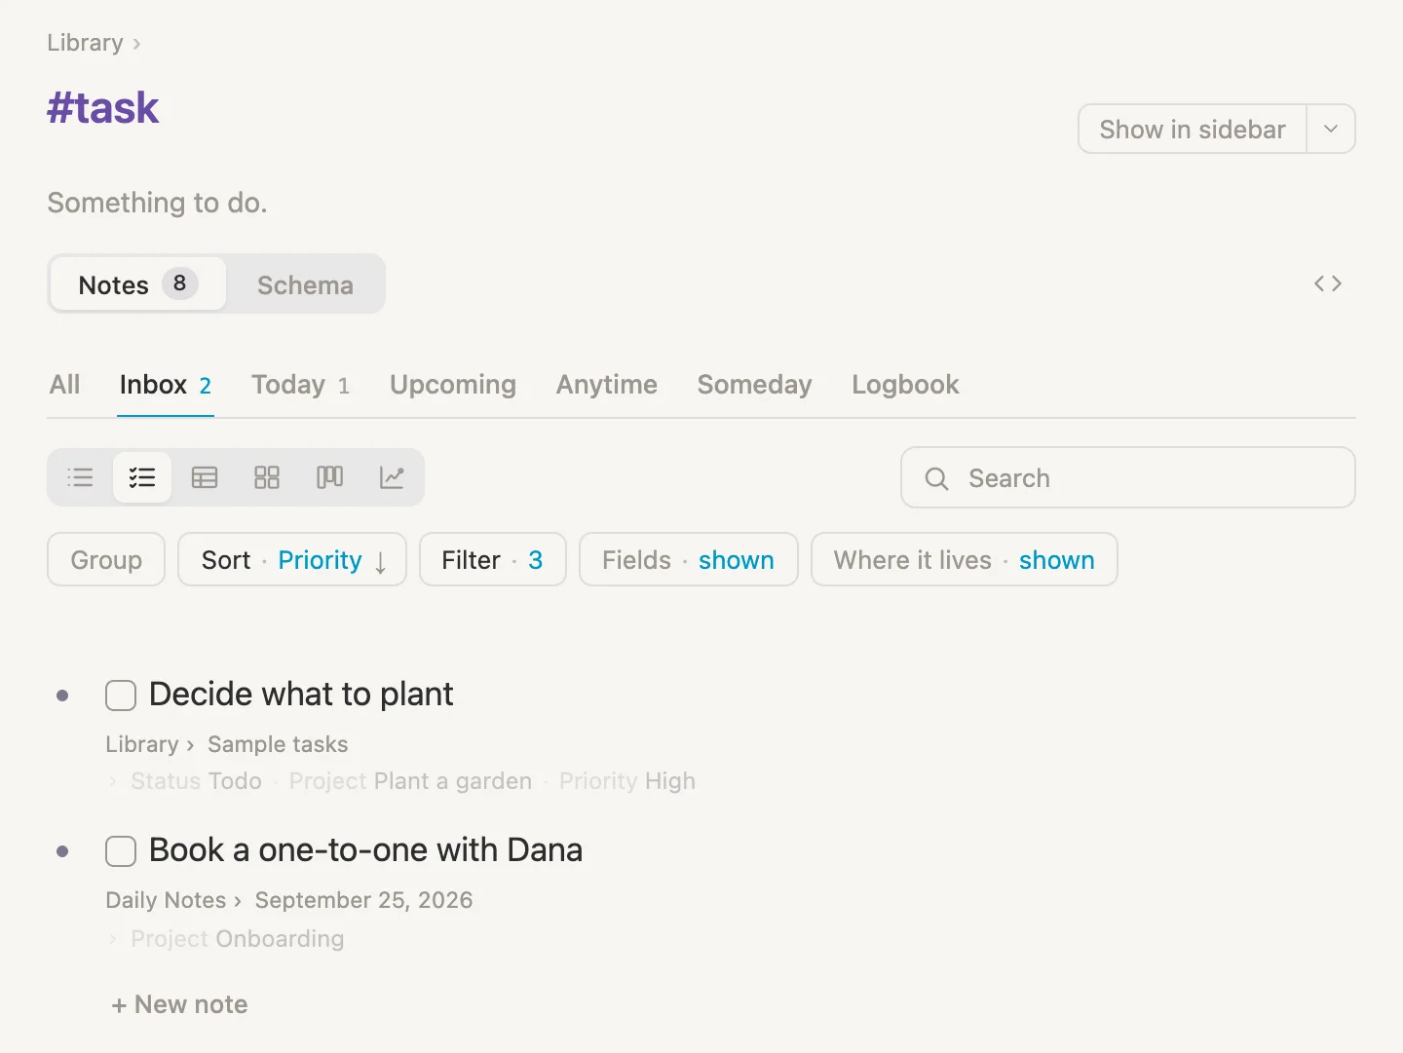Open the Upcoming tab
The width and height of the screenshot is (1403, 1053).
pyautogui.click(x=453, y=385)
